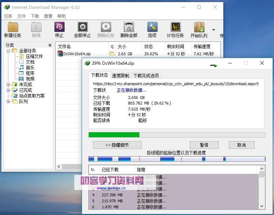Sort list by 状态 column header
Screen dimensions: 274x215
pyautogui.click(x=154, y=46)
